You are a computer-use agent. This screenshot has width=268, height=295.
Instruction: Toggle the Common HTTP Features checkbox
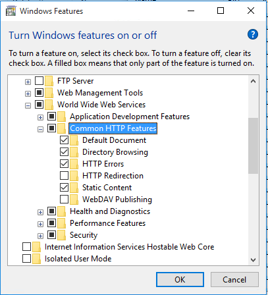pos(51,128)
